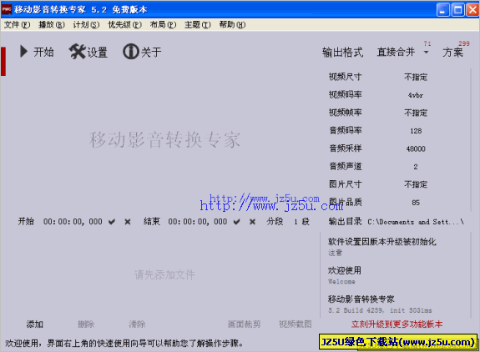Confirm end time with its checkmark icon

point(236,222)
